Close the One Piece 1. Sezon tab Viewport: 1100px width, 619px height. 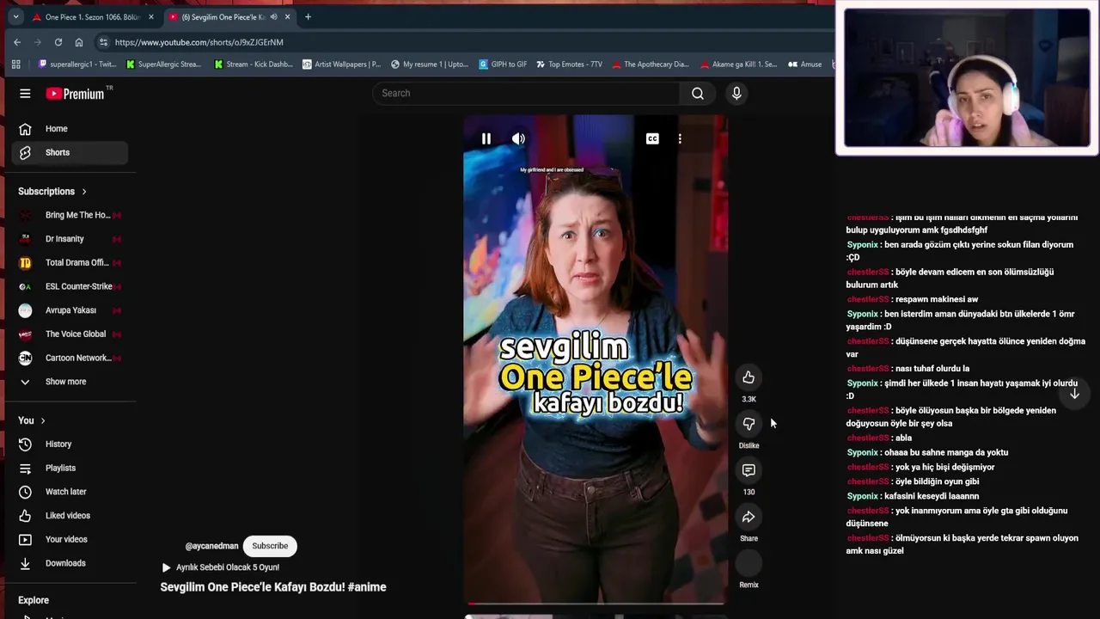click(x=151, y=17)
